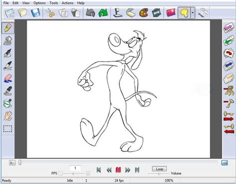236x184 pixels.
Task: Open the Tools menu
Action: [54, 3]
